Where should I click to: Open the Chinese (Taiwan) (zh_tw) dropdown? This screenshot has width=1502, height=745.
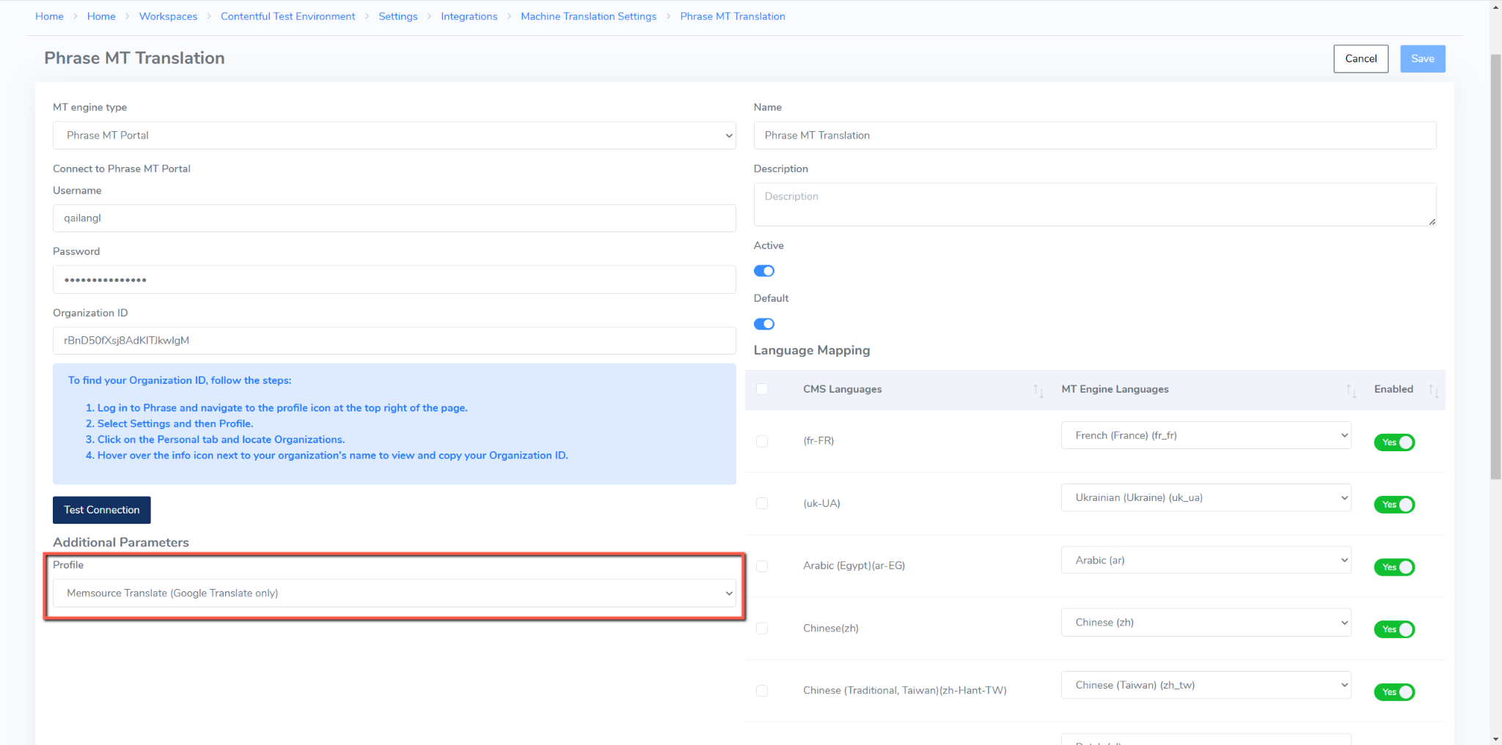(x=1206, y=685)
